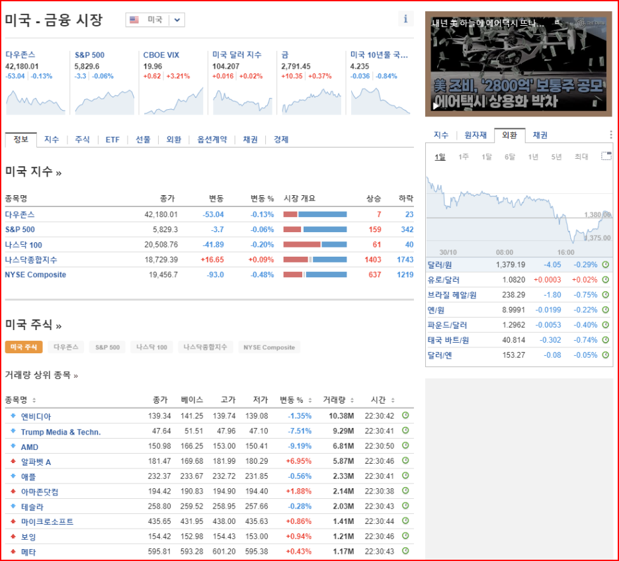Open 거래량 상위 종목 » link

pyautogui.click(x=42, y=374)
